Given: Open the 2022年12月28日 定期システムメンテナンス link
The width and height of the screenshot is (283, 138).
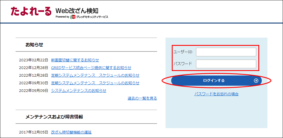Looking at the screenshot, I should (x=95, y=75).
